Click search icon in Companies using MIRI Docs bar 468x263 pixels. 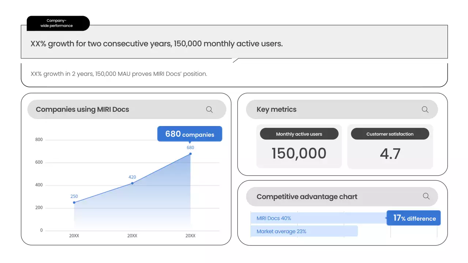(210, 110)
